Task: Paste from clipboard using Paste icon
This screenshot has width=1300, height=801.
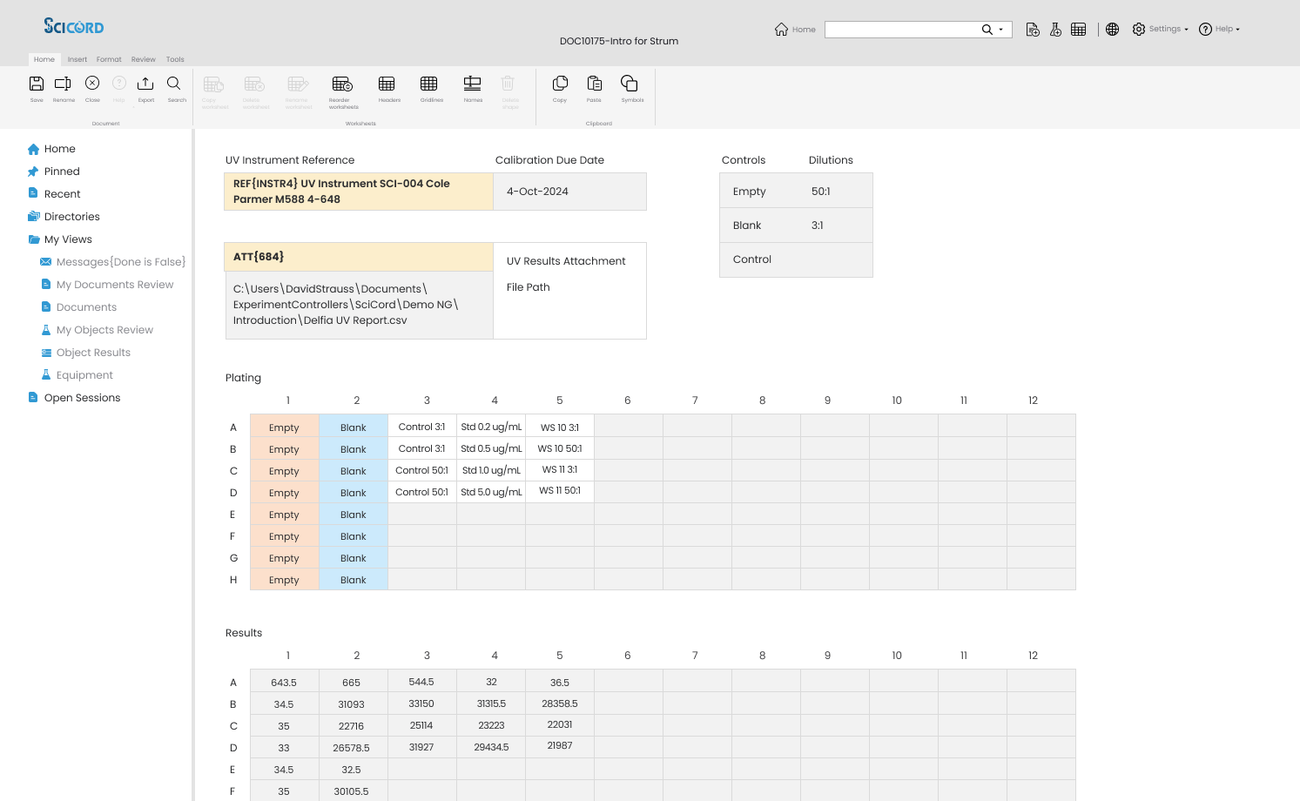Action: tap(595, 83)
